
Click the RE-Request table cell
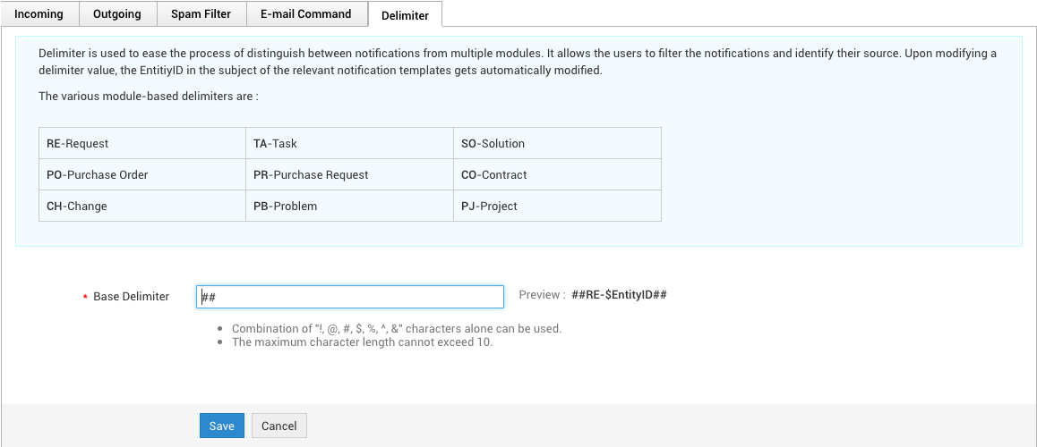pos(142,143)
